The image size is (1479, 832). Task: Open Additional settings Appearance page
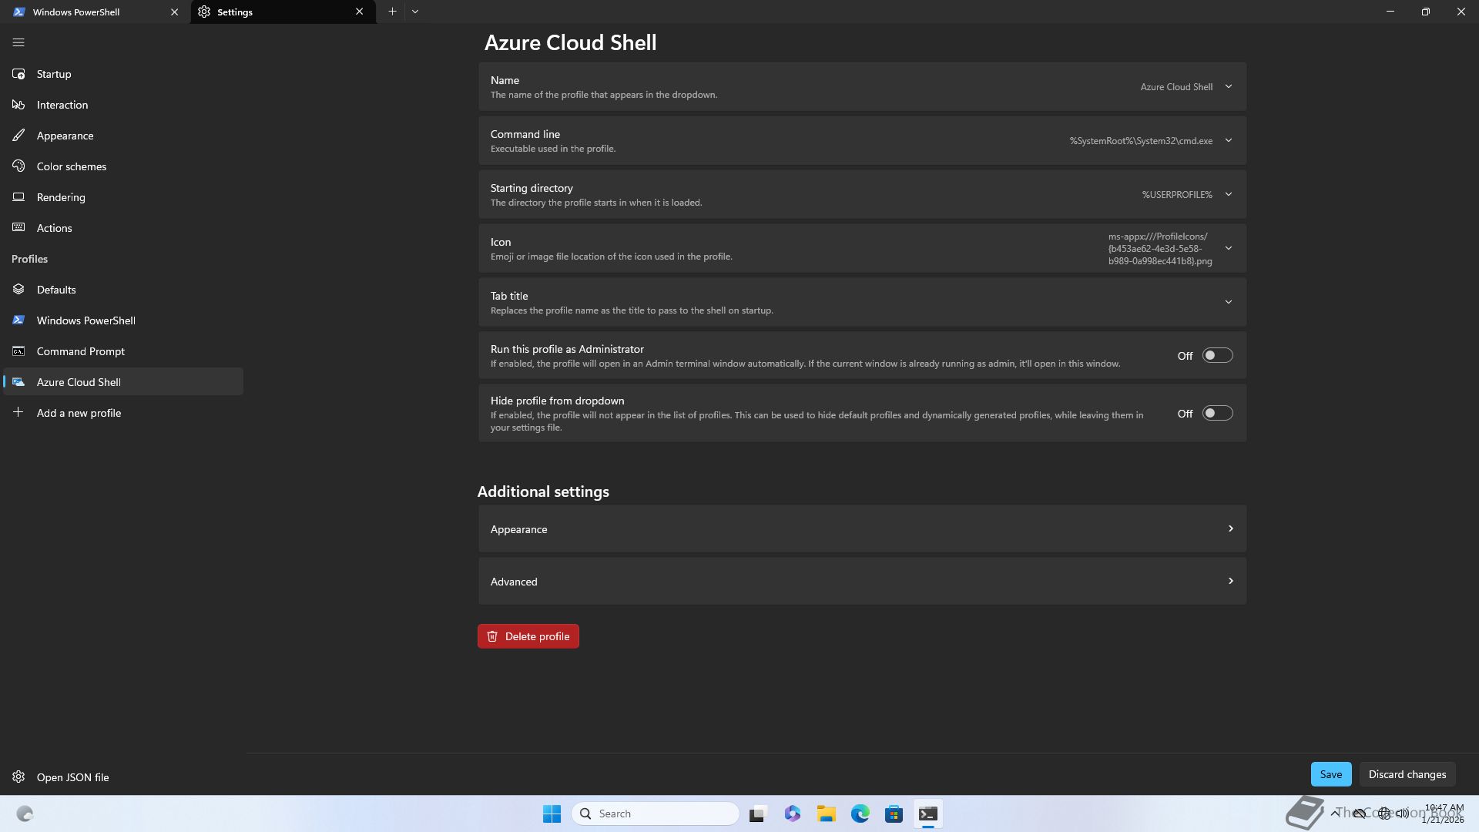click(x=861, y=529)
